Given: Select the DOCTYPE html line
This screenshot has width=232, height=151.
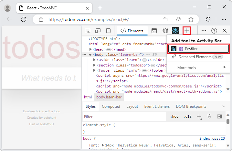Looking at the screenshot, I should (104, 39).
